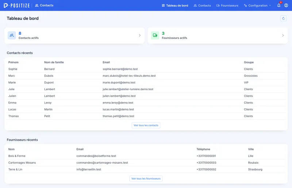Image resolution: width=292 pixels, height=188 pixels.
Task: Click the Grossistes group cell
Action: [251, 76]
